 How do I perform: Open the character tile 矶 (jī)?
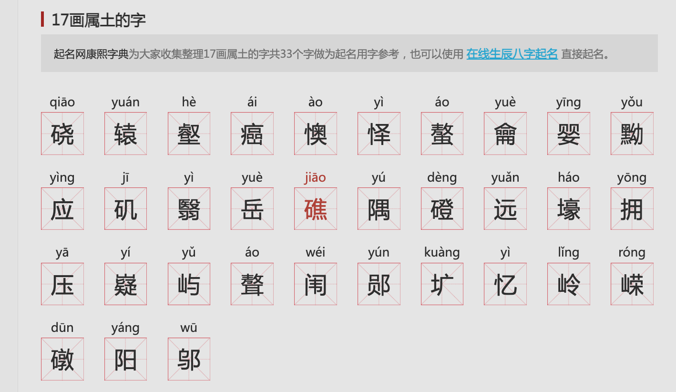click(x=125, y=209)
